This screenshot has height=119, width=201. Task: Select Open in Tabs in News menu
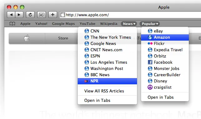coord(107,100)
